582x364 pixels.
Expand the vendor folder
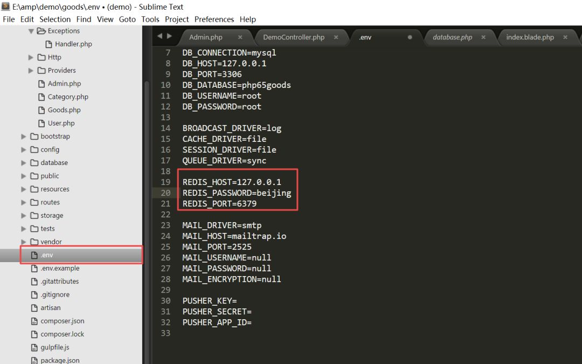click(x=24, y=242)
